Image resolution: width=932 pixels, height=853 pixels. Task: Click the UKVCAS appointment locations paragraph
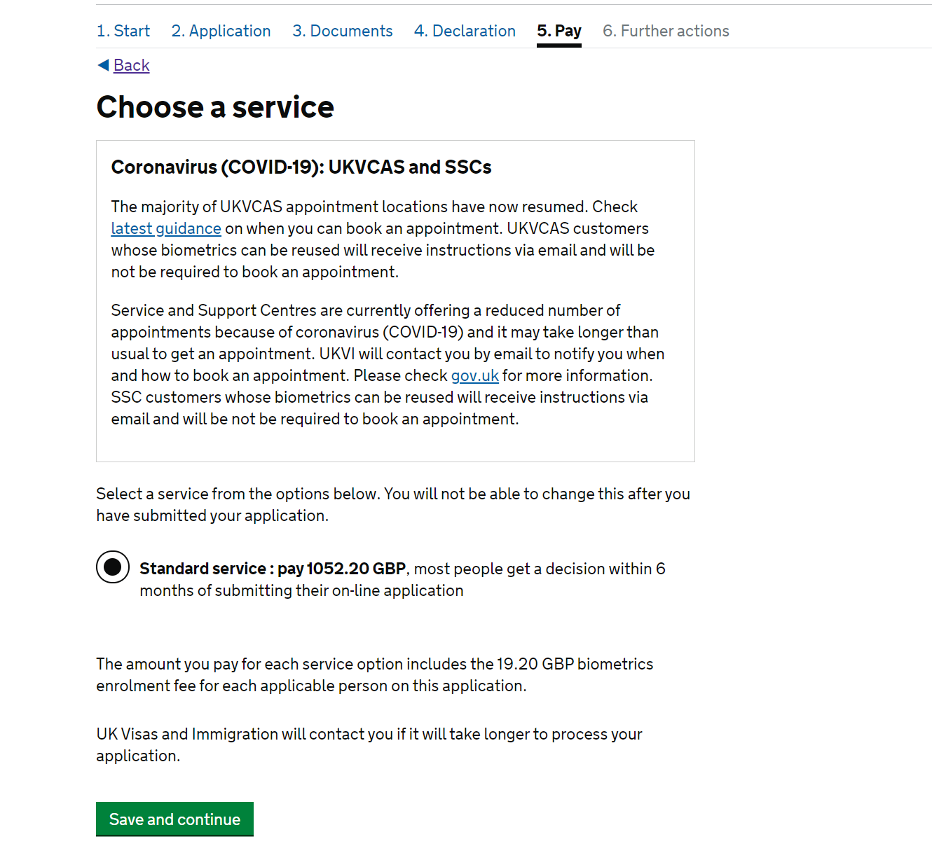(x=383, y=239)
